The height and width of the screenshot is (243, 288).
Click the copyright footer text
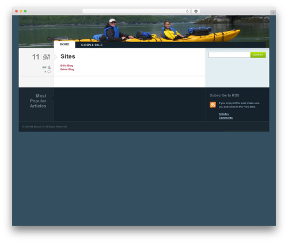point(44,126)
